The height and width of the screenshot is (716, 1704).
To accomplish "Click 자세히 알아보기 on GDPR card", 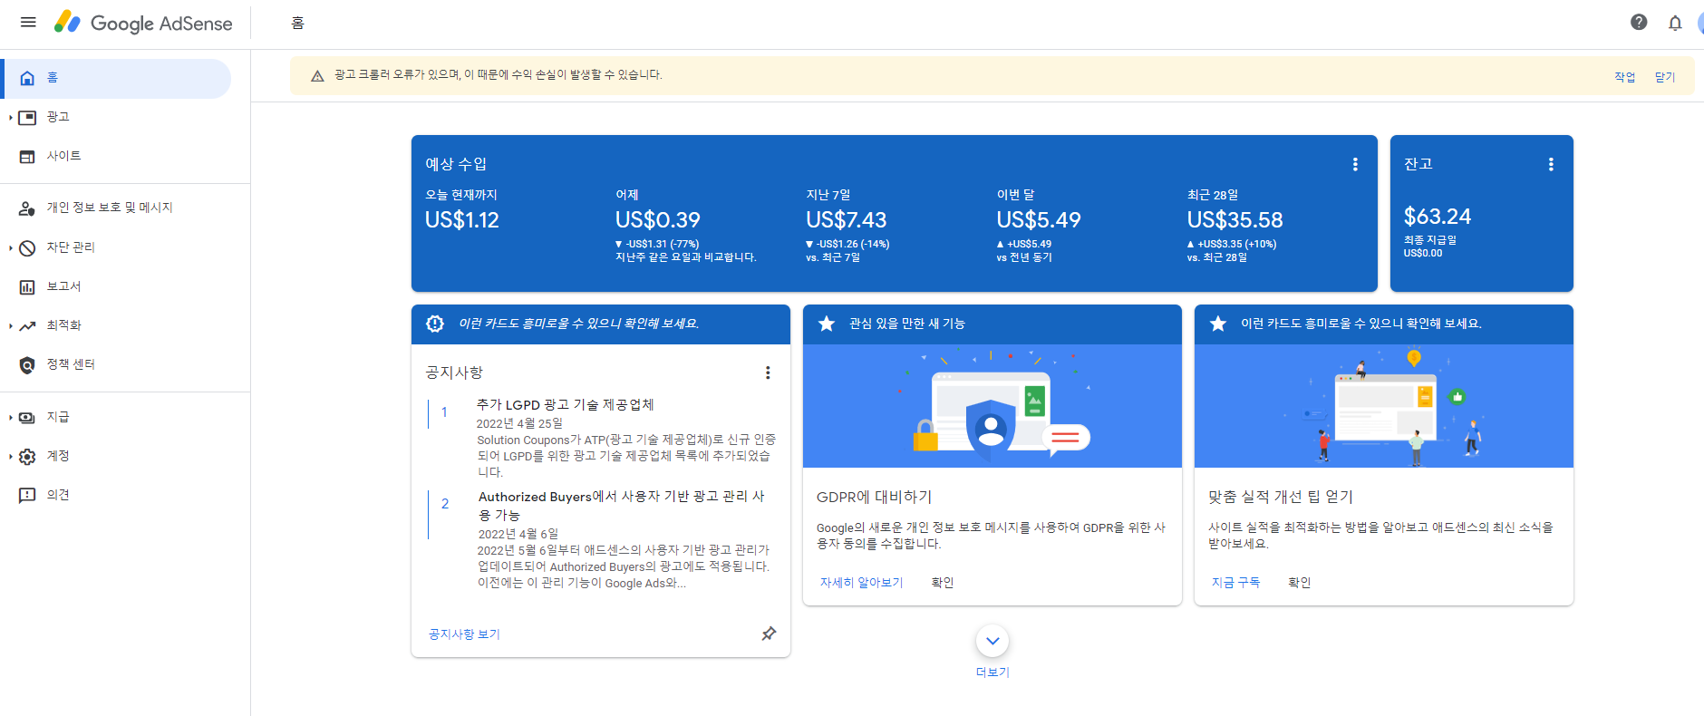I will [862, 583].
